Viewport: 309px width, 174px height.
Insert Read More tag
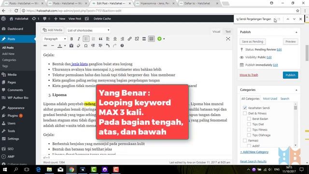tap(144, 39)
